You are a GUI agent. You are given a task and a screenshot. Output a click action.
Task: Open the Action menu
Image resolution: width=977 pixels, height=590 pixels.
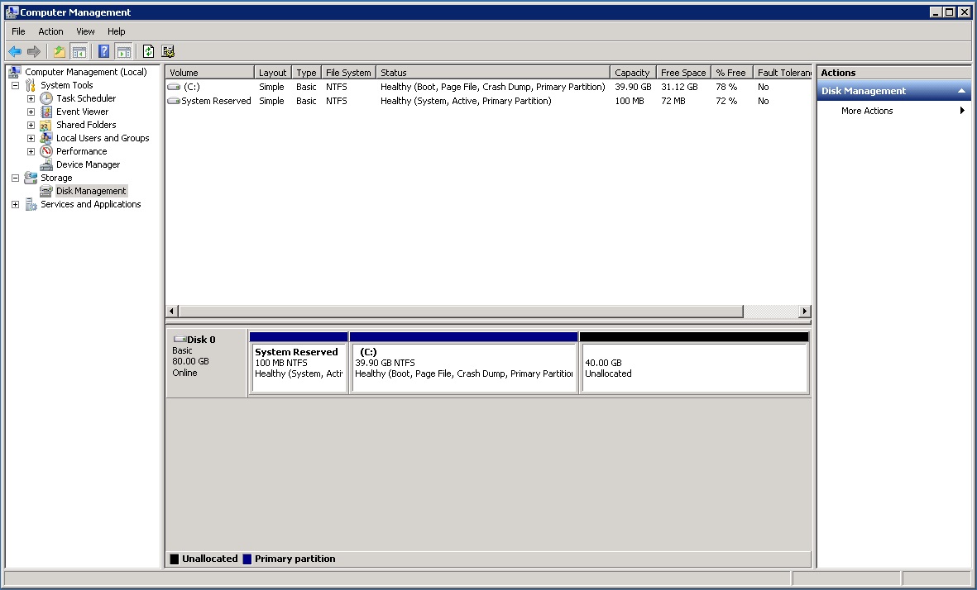pos(50,31)
